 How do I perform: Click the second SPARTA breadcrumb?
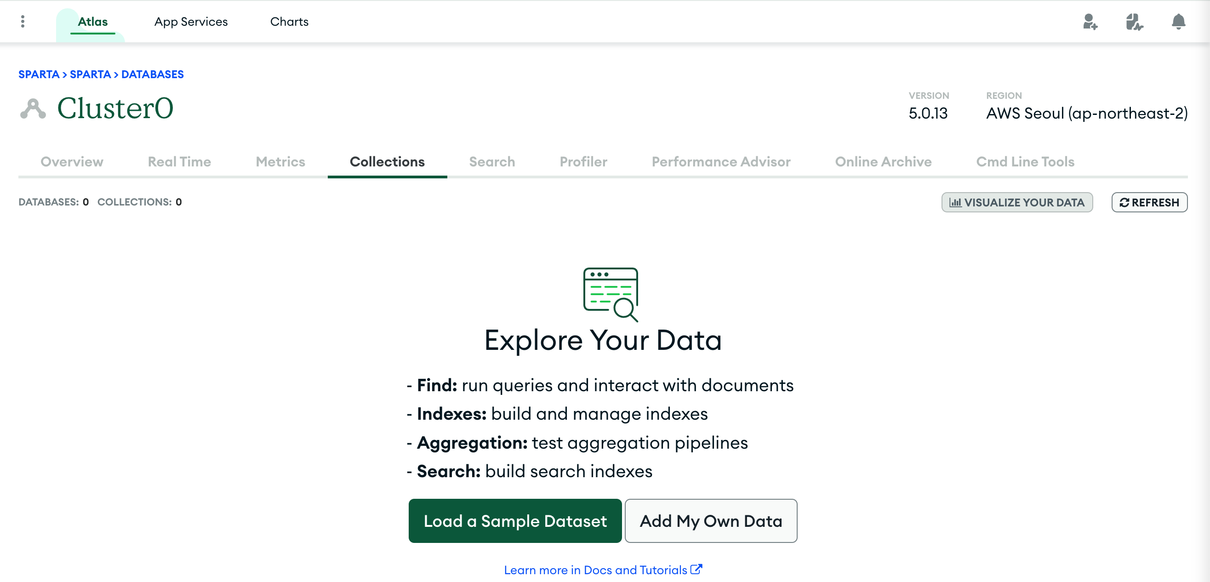pyautogui.click(x=90, y=74)
